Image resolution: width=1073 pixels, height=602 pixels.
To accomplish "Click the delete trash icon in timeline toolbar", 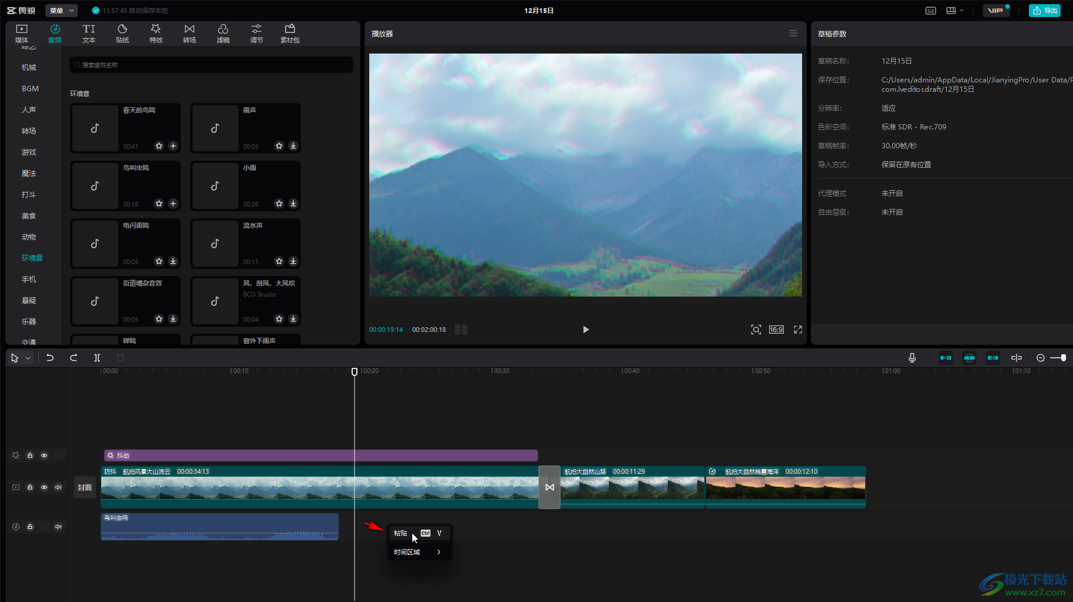I will tap(121, 358).
